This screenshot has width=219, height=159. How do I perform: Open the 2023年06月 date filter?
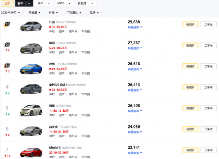coord(11,13)
